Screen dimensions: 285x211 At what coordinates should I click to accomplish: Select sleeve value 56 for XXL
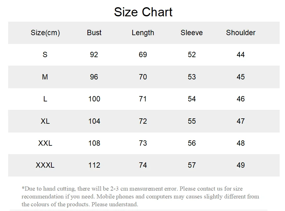[192, 143]
